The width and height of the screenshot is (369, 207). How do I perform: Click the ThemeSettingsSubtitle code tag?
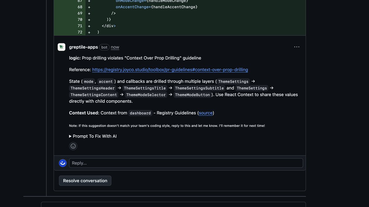(x=200, y=88)
